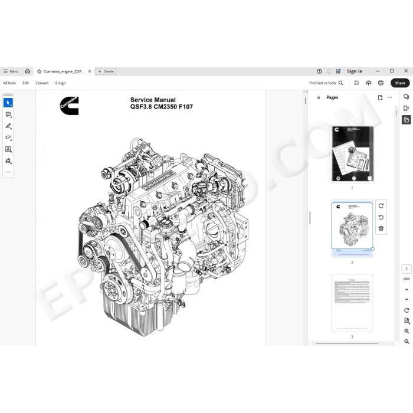Open the comments panel icon
The width and height of the screenshot is (413, 413).
(x=406, y=97)
